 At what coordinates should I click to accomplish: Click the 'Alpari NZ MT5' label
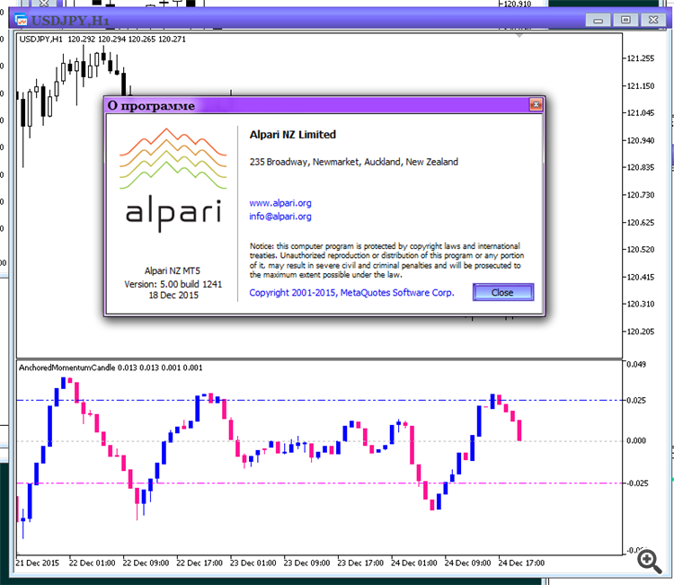[x=173, y=270]
